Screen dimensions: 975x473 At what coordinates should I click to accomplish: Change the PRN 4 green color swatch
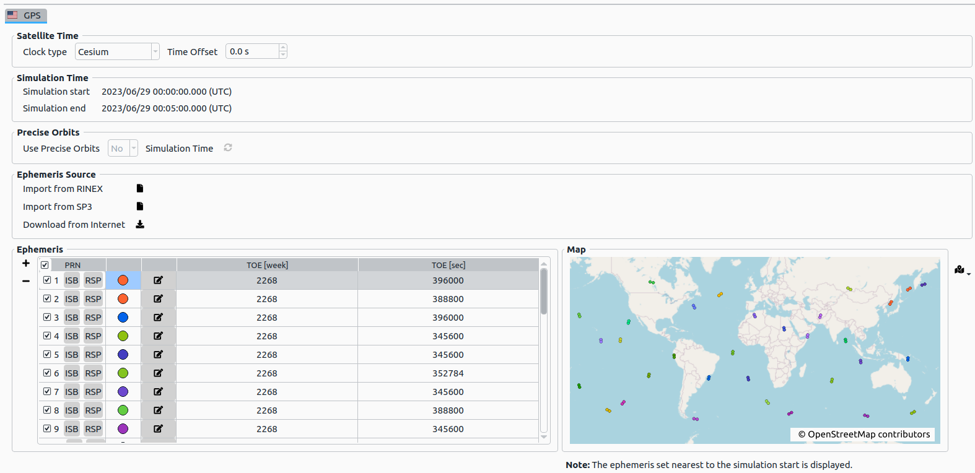(123, 336)
